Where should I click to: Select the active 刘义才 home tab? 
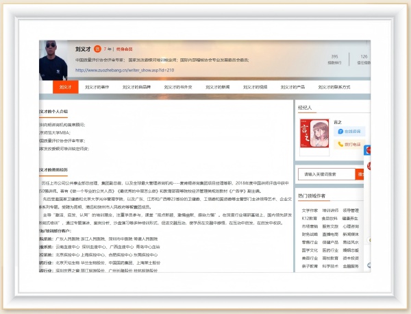coord(65,88)
